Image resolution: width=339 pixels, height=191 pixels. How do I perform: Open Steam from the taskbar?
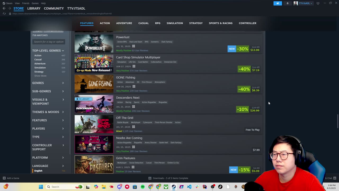[173, 187]
